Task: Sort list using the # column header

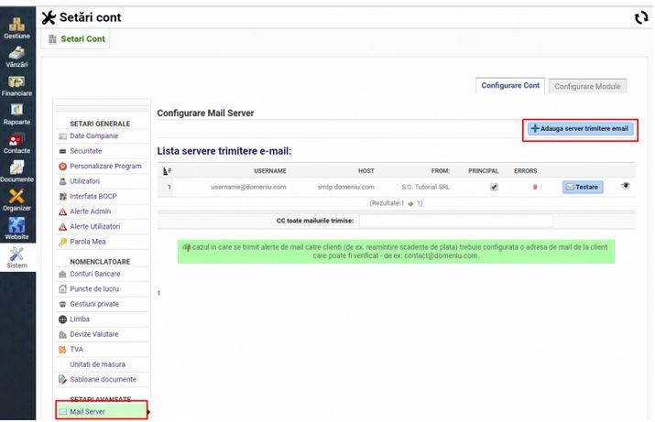Action: (x=167, y=171)
